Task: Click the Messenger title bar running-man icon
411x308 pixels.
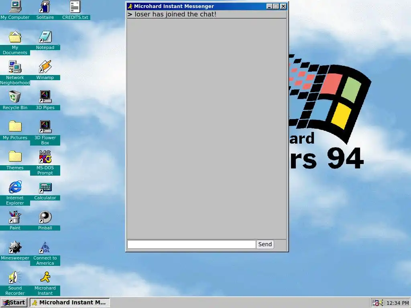Action: [130, 6]
